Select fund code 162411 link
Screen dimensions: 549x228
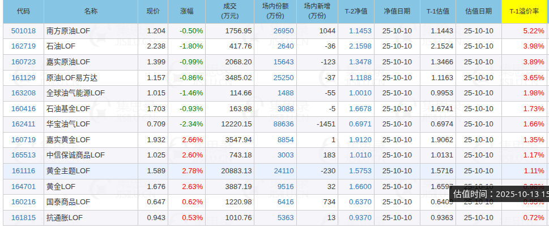point(23,124)
